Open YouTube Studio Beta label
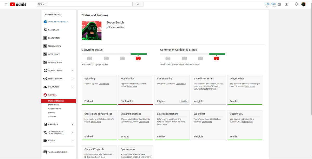The image size is (312, 159). pos(58,22)
